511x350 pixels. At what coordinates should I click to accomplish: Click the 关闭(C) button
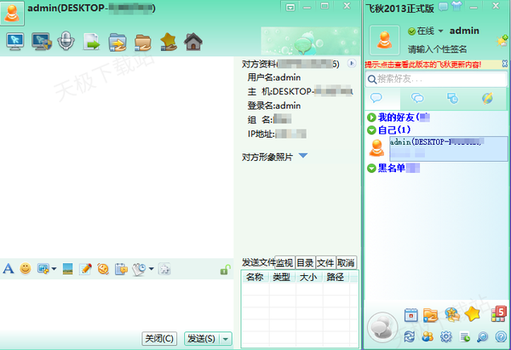[x=159, y=339]
